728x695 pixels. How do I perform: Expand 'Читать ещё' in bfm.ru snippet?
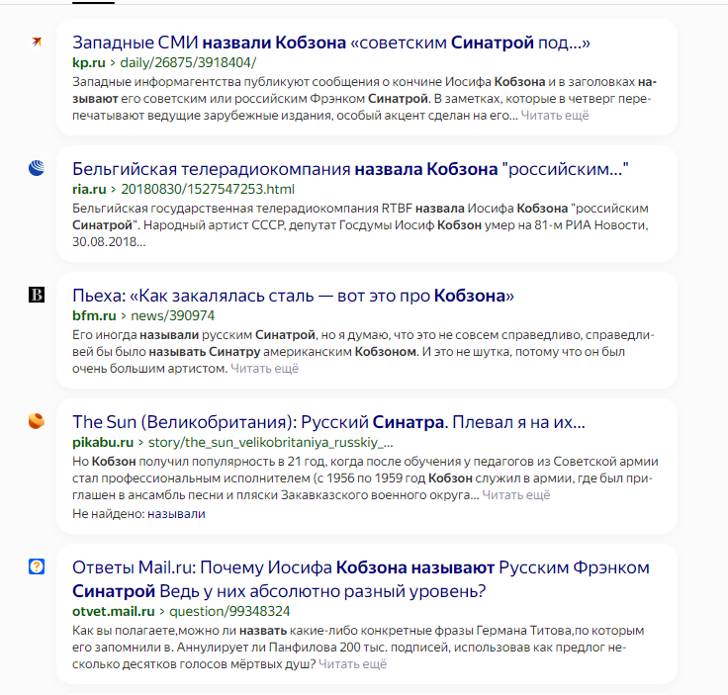point(265,369)
